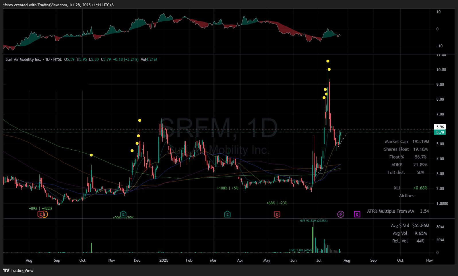Click the 2025 label on time axis
This screenshot has height=276, width=458.
tap(164, 260)
